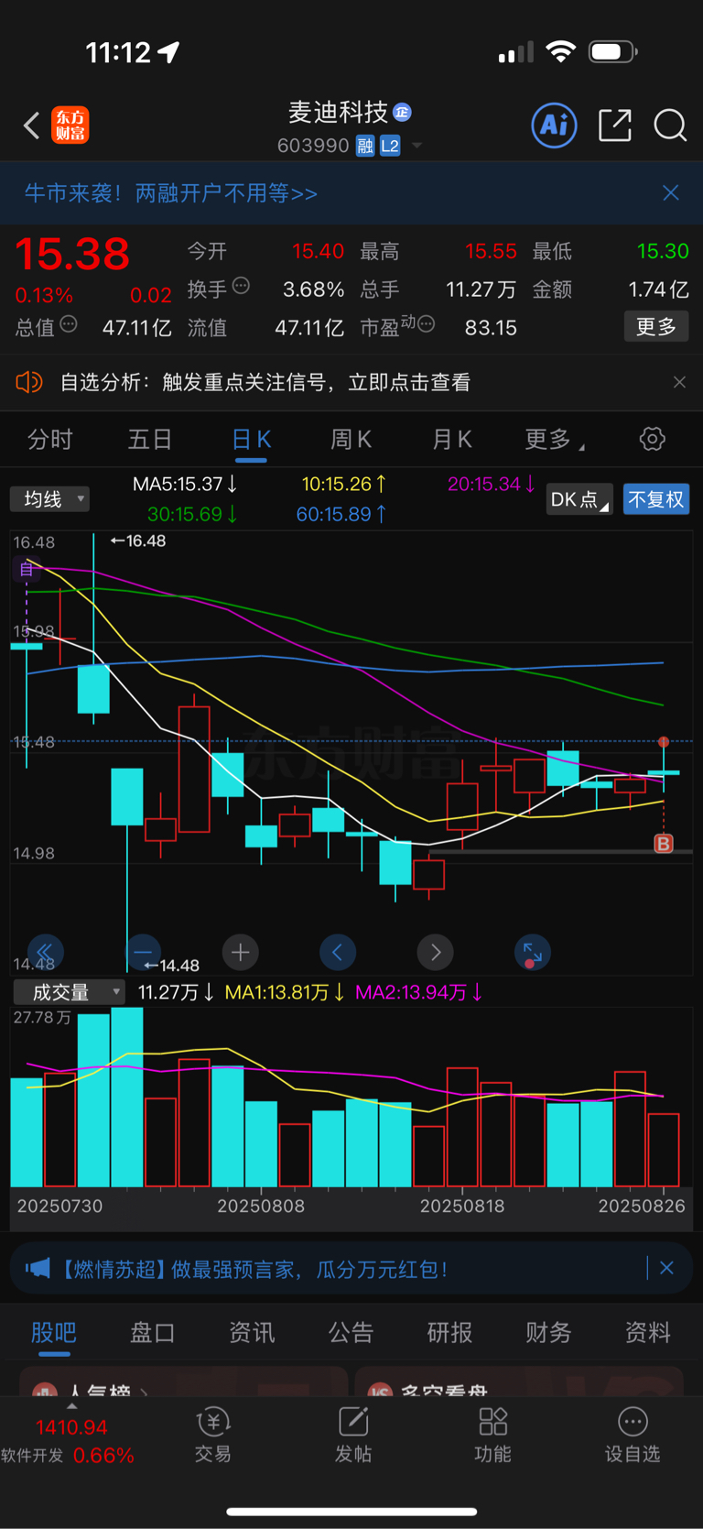
Task: Close the 燃情苏超 banner
Action: [666, 1268]
